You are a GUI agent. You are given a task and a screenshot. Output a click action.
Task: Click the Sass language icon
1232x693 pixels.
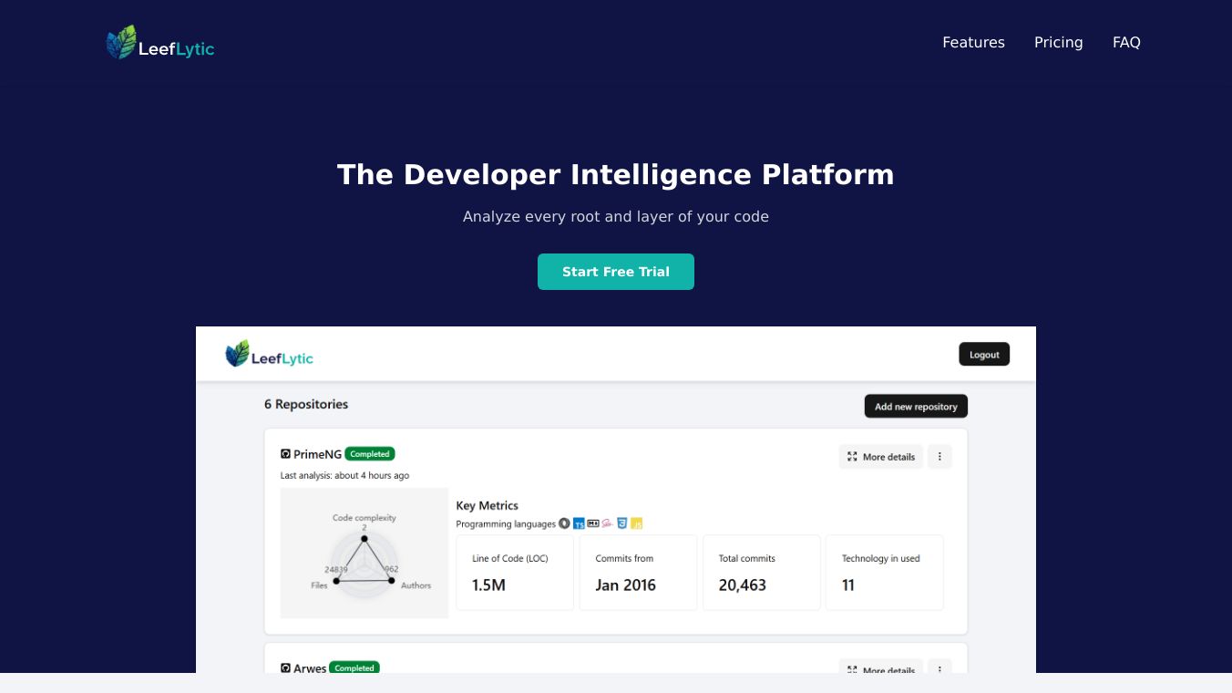coord(607,523)
